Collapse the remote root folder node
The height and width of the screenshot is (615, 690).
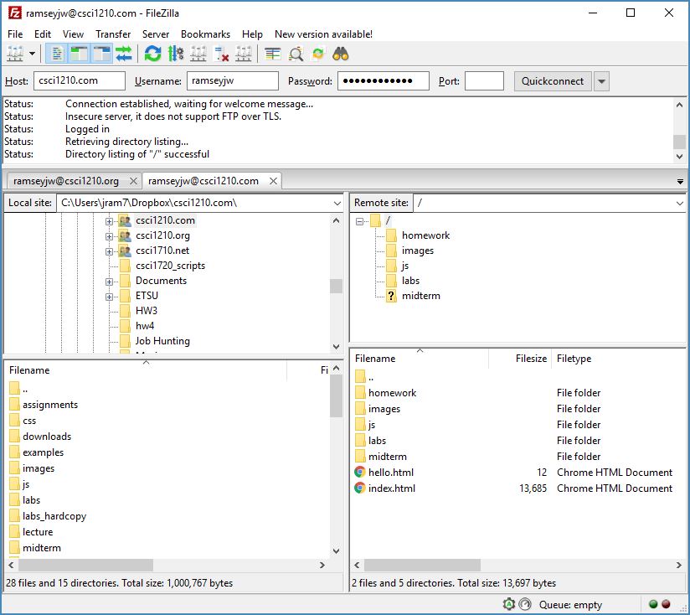(359, 221)
